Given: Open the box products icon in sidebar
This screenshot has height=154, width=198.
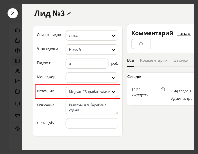Looking at the screenshot, I should point(17,51).
